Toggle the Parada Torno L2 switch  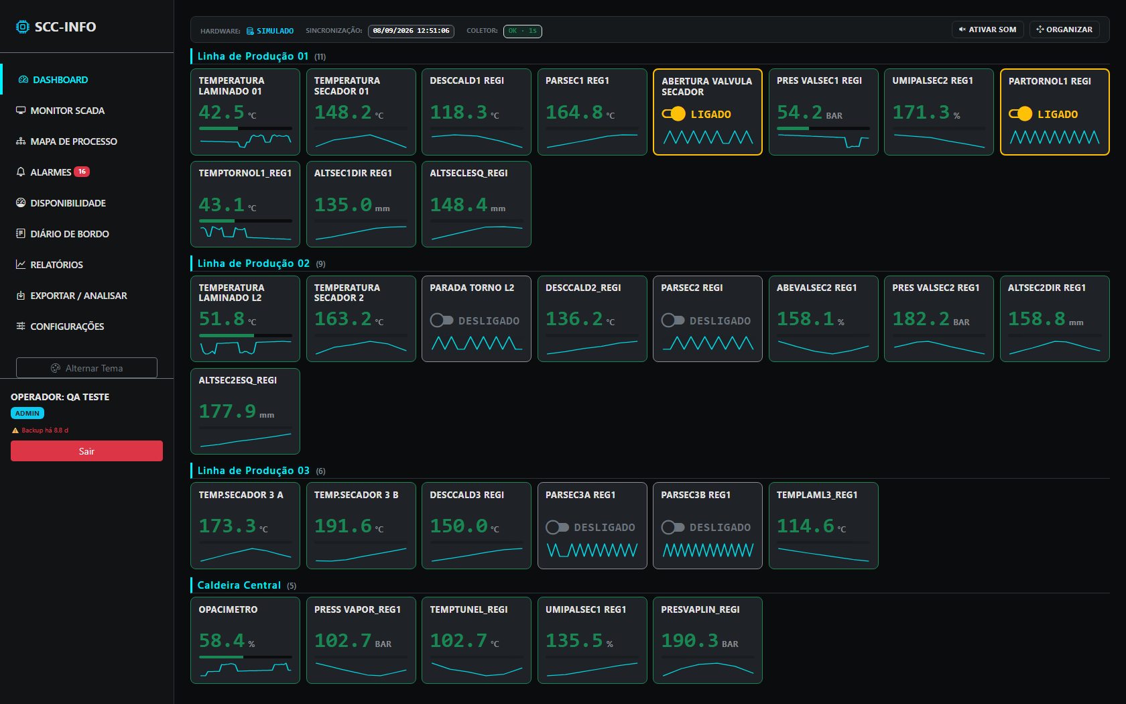(442, 320)
